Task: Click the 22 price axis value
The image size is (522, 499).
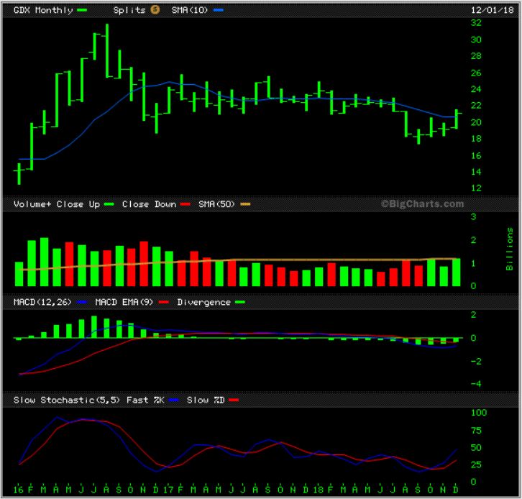Action: [476, 106]
